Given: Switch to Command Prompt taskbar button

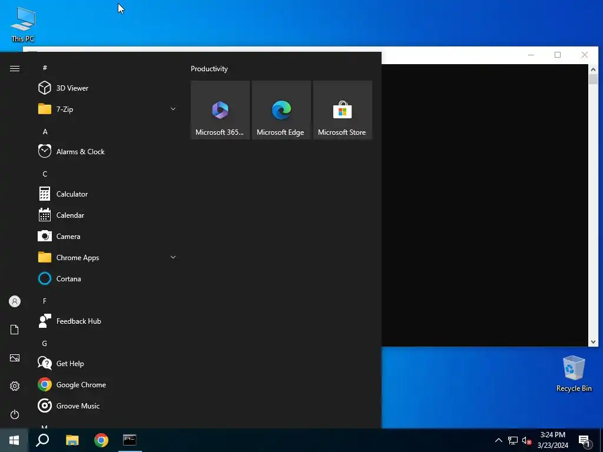Looking at the screenshot, I should pyautogui.click(x=130, y=440).
